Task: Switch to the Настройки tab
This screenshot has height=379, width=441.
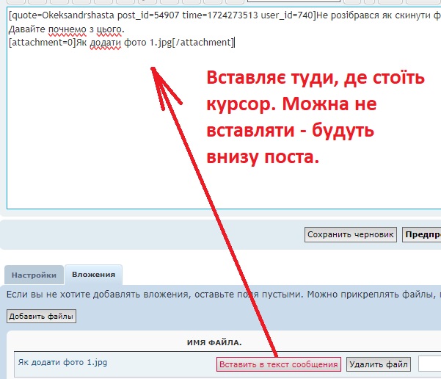Action: (x=34, y=275)
